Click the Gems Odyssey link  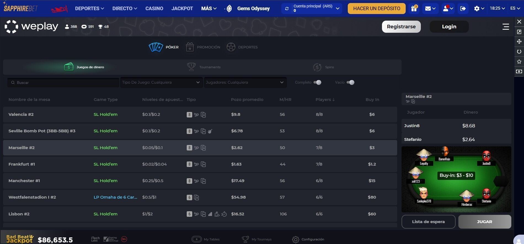pos(253,9)
